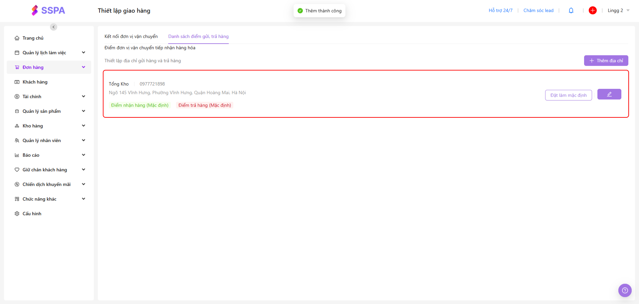Click the red plus quick-add button

(593, 11)
